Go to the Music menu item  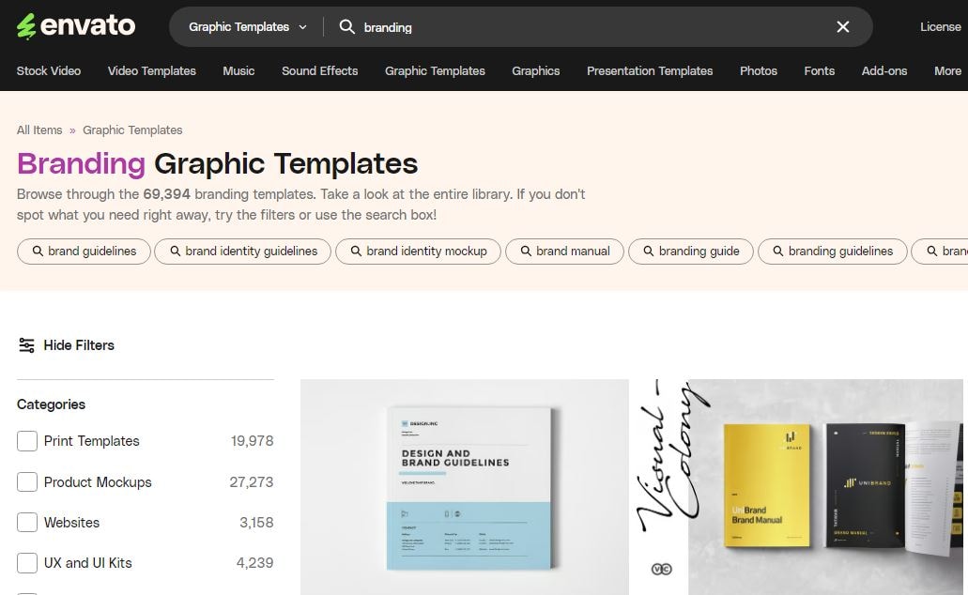coord(238,71)
